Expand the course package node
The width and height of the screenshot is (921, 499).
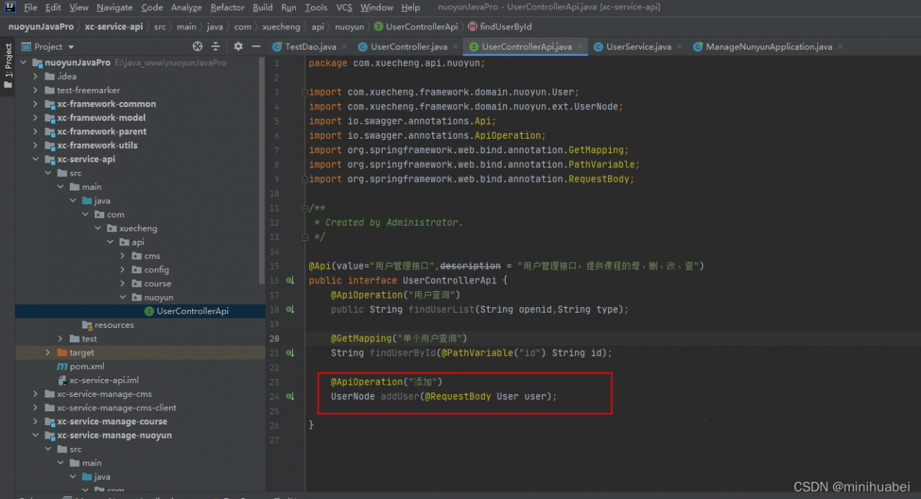122,283
